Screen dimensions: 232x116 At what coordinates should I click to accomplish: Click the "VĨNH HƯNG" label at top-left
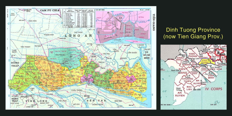click(13, 14)
